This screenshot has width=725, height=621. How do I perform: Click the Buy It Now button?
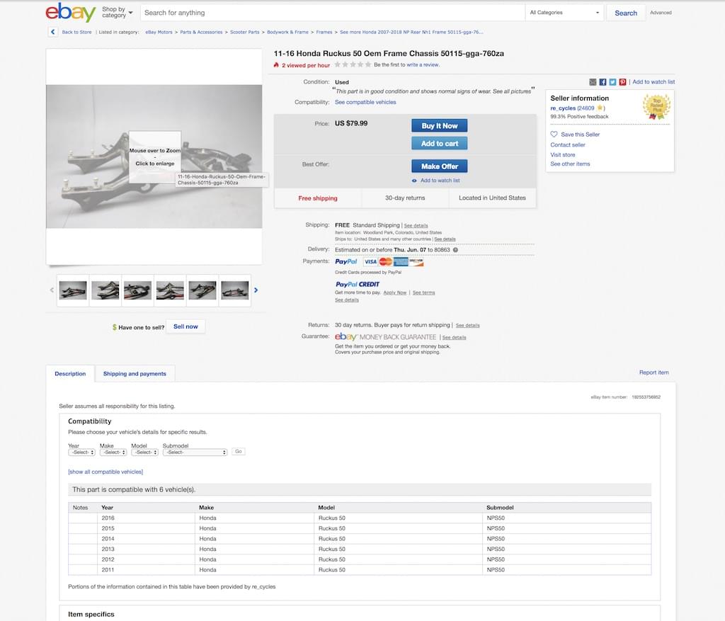tap(439, 126)
